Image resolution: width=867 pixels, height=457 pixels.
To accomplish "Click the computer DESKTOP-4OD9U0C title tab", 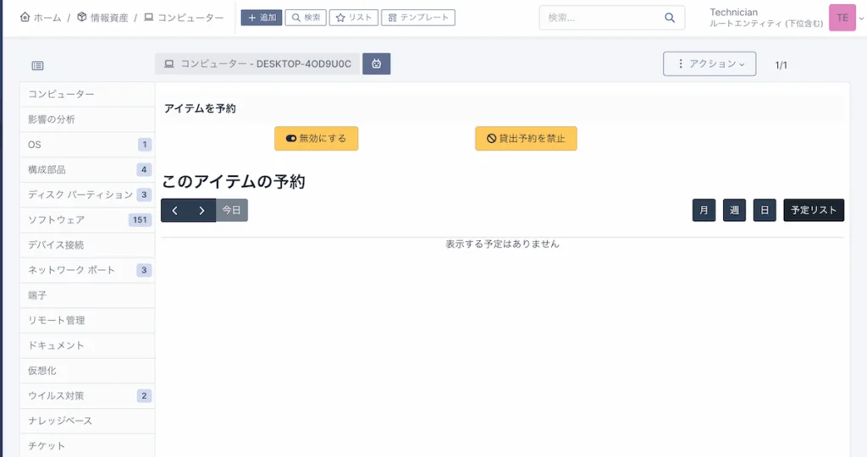I will click(257, 63).
